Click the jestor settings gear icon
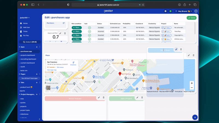Image resolution: width=219 pixels, height=123 pixels. 166,11
